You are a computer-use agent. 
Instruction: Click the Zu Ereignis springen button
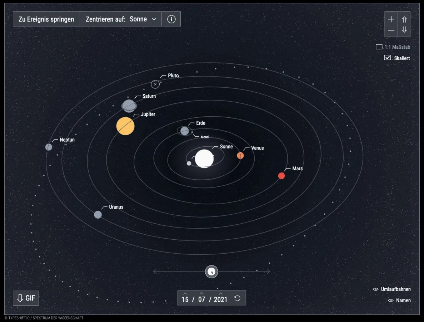46,19
